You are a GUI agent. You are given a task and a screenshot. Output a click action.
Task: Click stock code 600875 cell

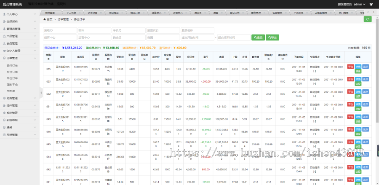click(96, 69)
